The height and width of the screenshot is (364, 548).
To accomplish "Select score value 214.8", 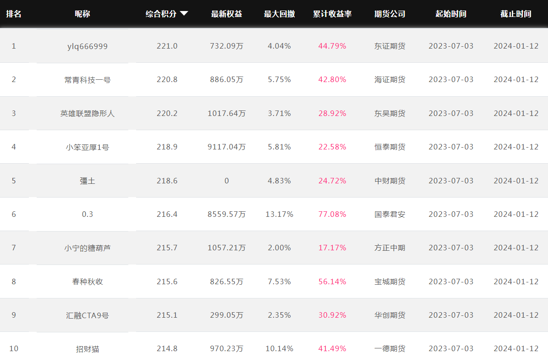I will 167,348.
